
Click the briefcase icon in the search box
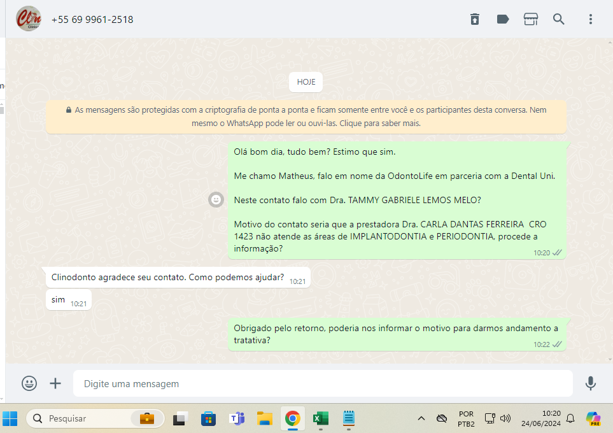[x=147, y=418]
